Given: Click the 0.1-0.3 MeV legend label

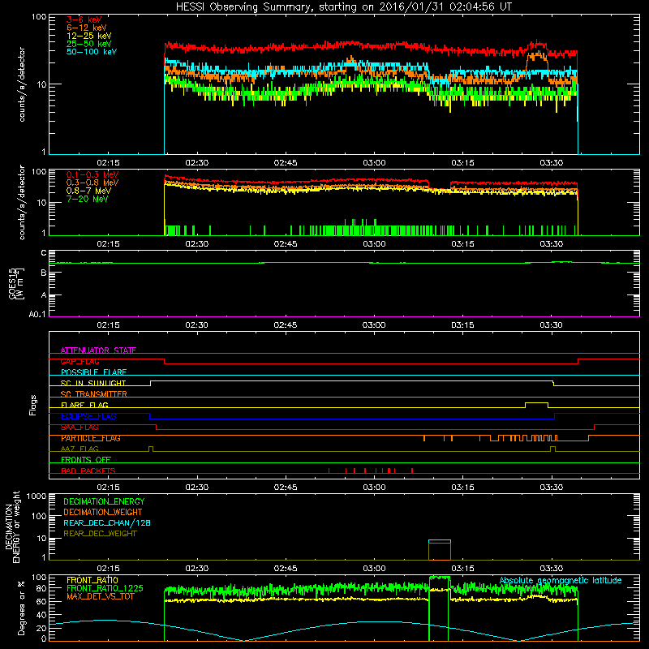Looking at the screenshot, I should tap(92, 174).
